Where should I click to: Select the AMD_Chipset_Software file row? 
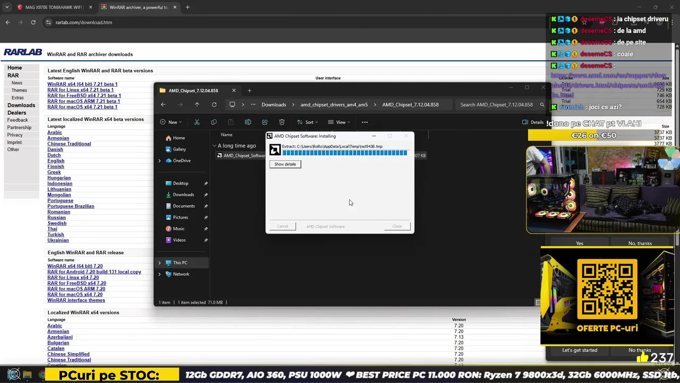[321, 155]
